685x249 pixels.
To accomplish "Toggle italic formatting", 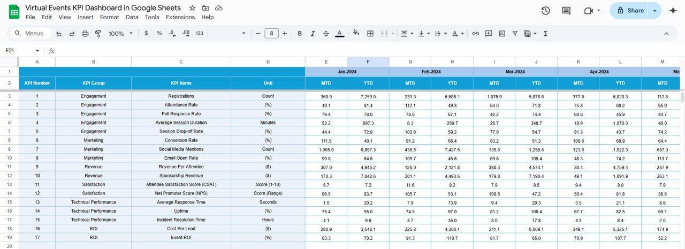I will [313, 33].
